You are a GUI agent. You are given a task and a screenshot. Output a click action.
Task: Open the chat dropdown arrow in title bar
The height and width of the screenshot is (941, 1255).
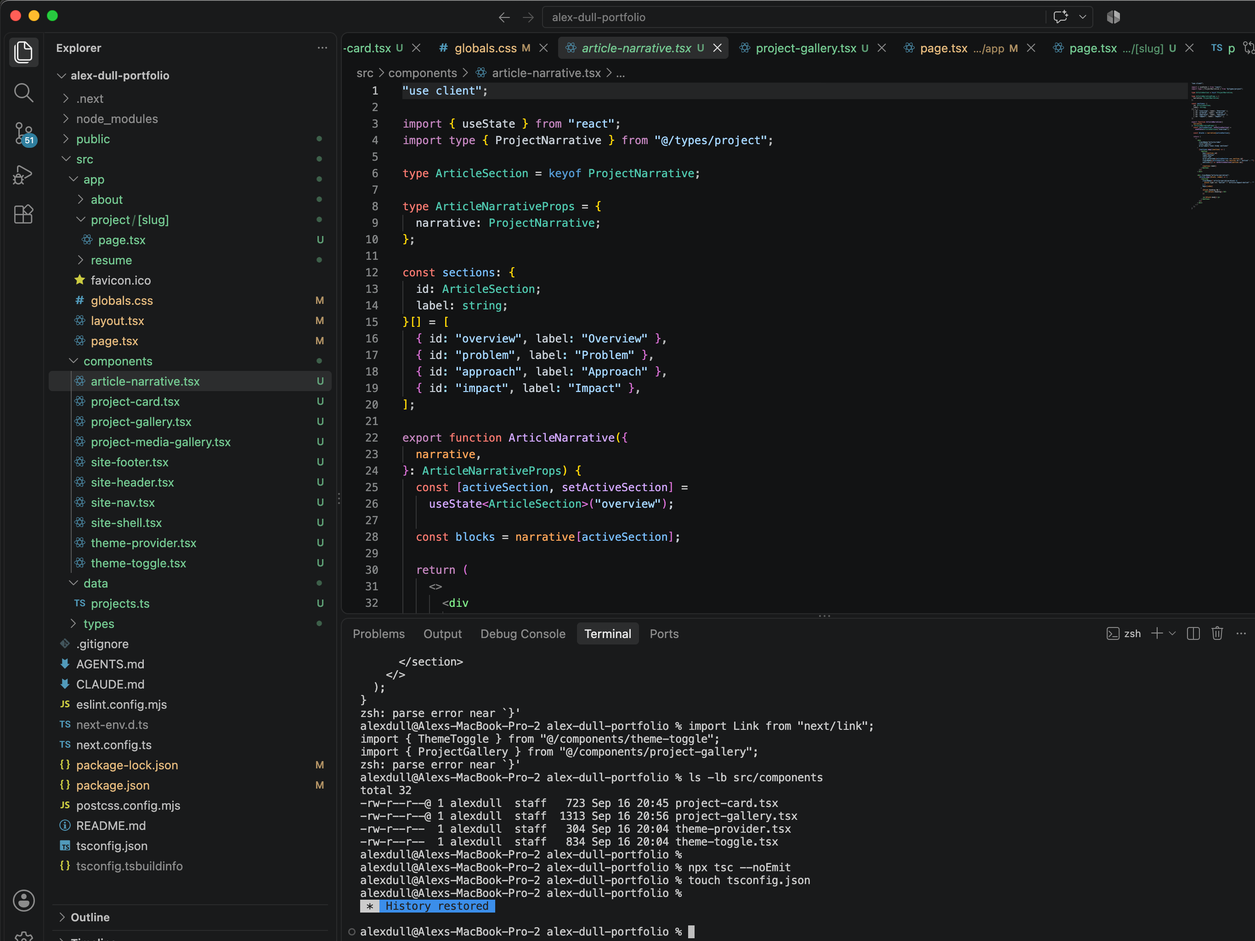pos(1083,17)
